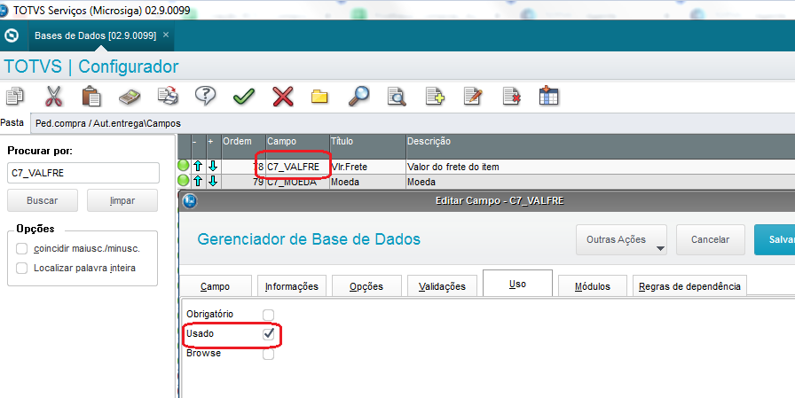Click the TOTVS logo icon in tab bar
795x398 pixels.
pos(12,35)
